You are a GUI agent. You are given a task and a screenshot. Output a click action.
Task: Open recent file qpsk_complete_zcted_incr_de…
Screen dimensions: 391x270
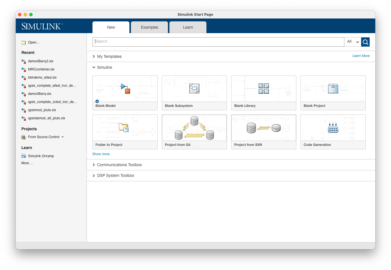pos(53,102)
